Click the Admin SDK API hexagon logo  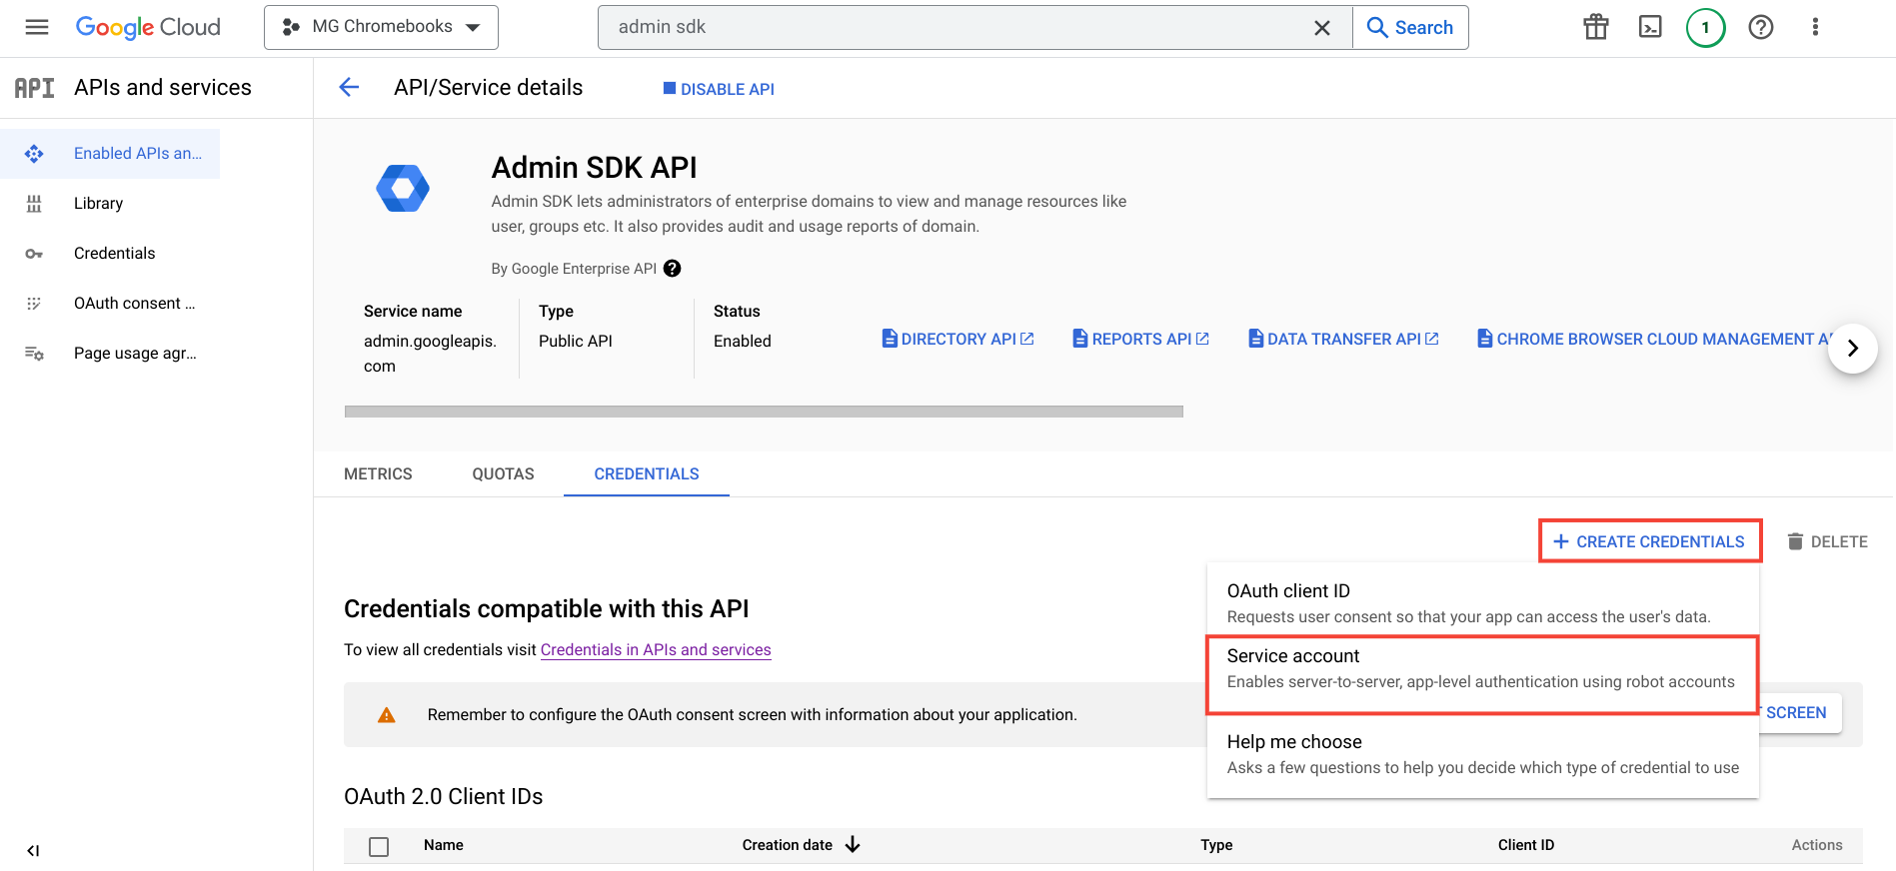pyautogui.click(x=403, y=188)
